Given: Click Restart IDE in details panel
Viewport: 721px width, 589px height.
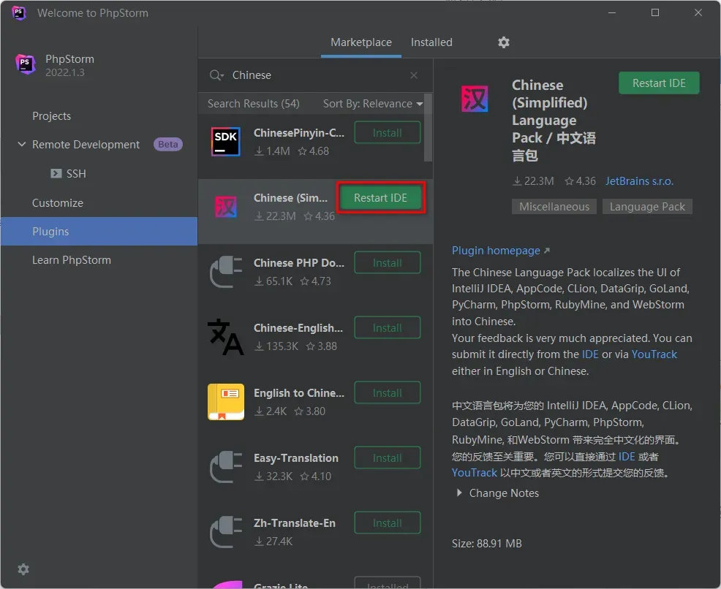Looking at the screenshot, I should [x=659, y=83].
